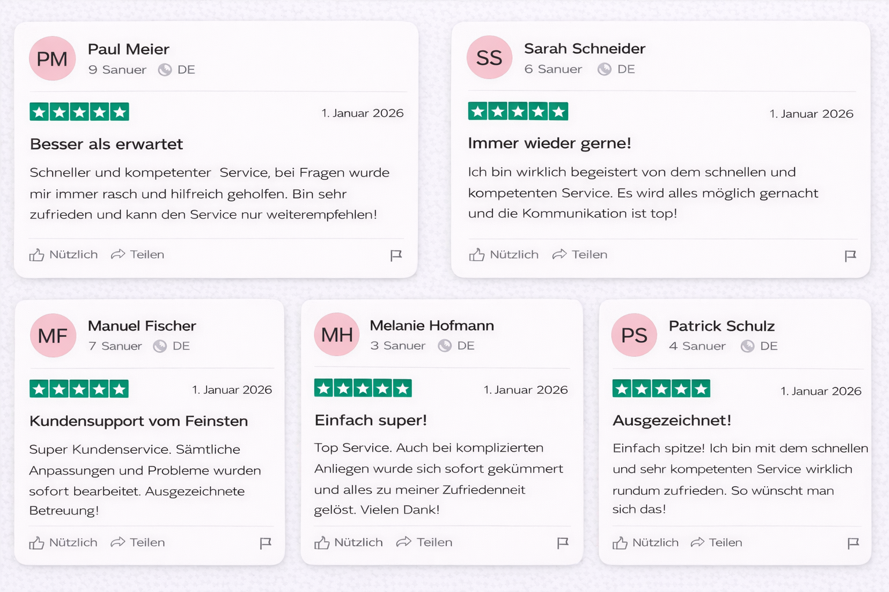Click the Melanie Hofmann name link
Screen dimensions: 889x592
click(x=432, y=325)
